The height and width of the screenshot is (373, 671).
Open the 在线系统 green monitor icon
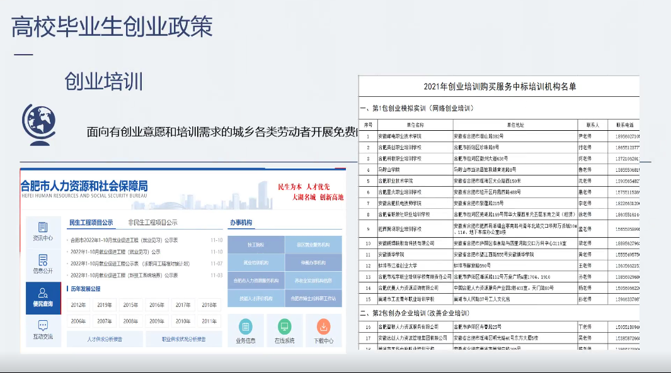coord(284,327)
